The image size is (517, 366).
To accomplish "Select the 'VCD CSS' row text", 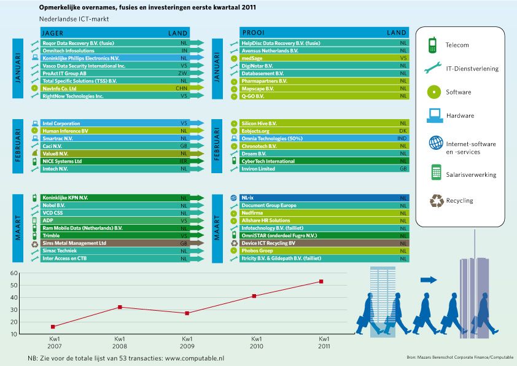I will click(x=52, y=213).
